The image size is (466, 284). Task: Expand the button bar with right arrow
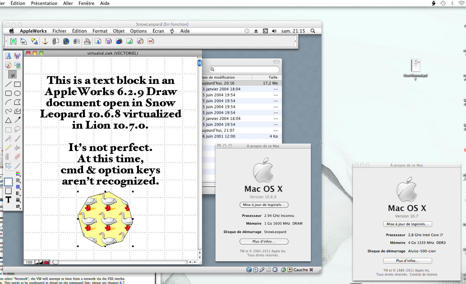pyautogui.click(x=295, y=41)
